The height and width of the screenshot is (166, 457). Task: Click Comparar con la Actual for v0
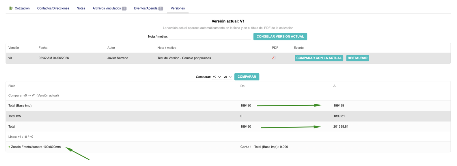(319, 58)
